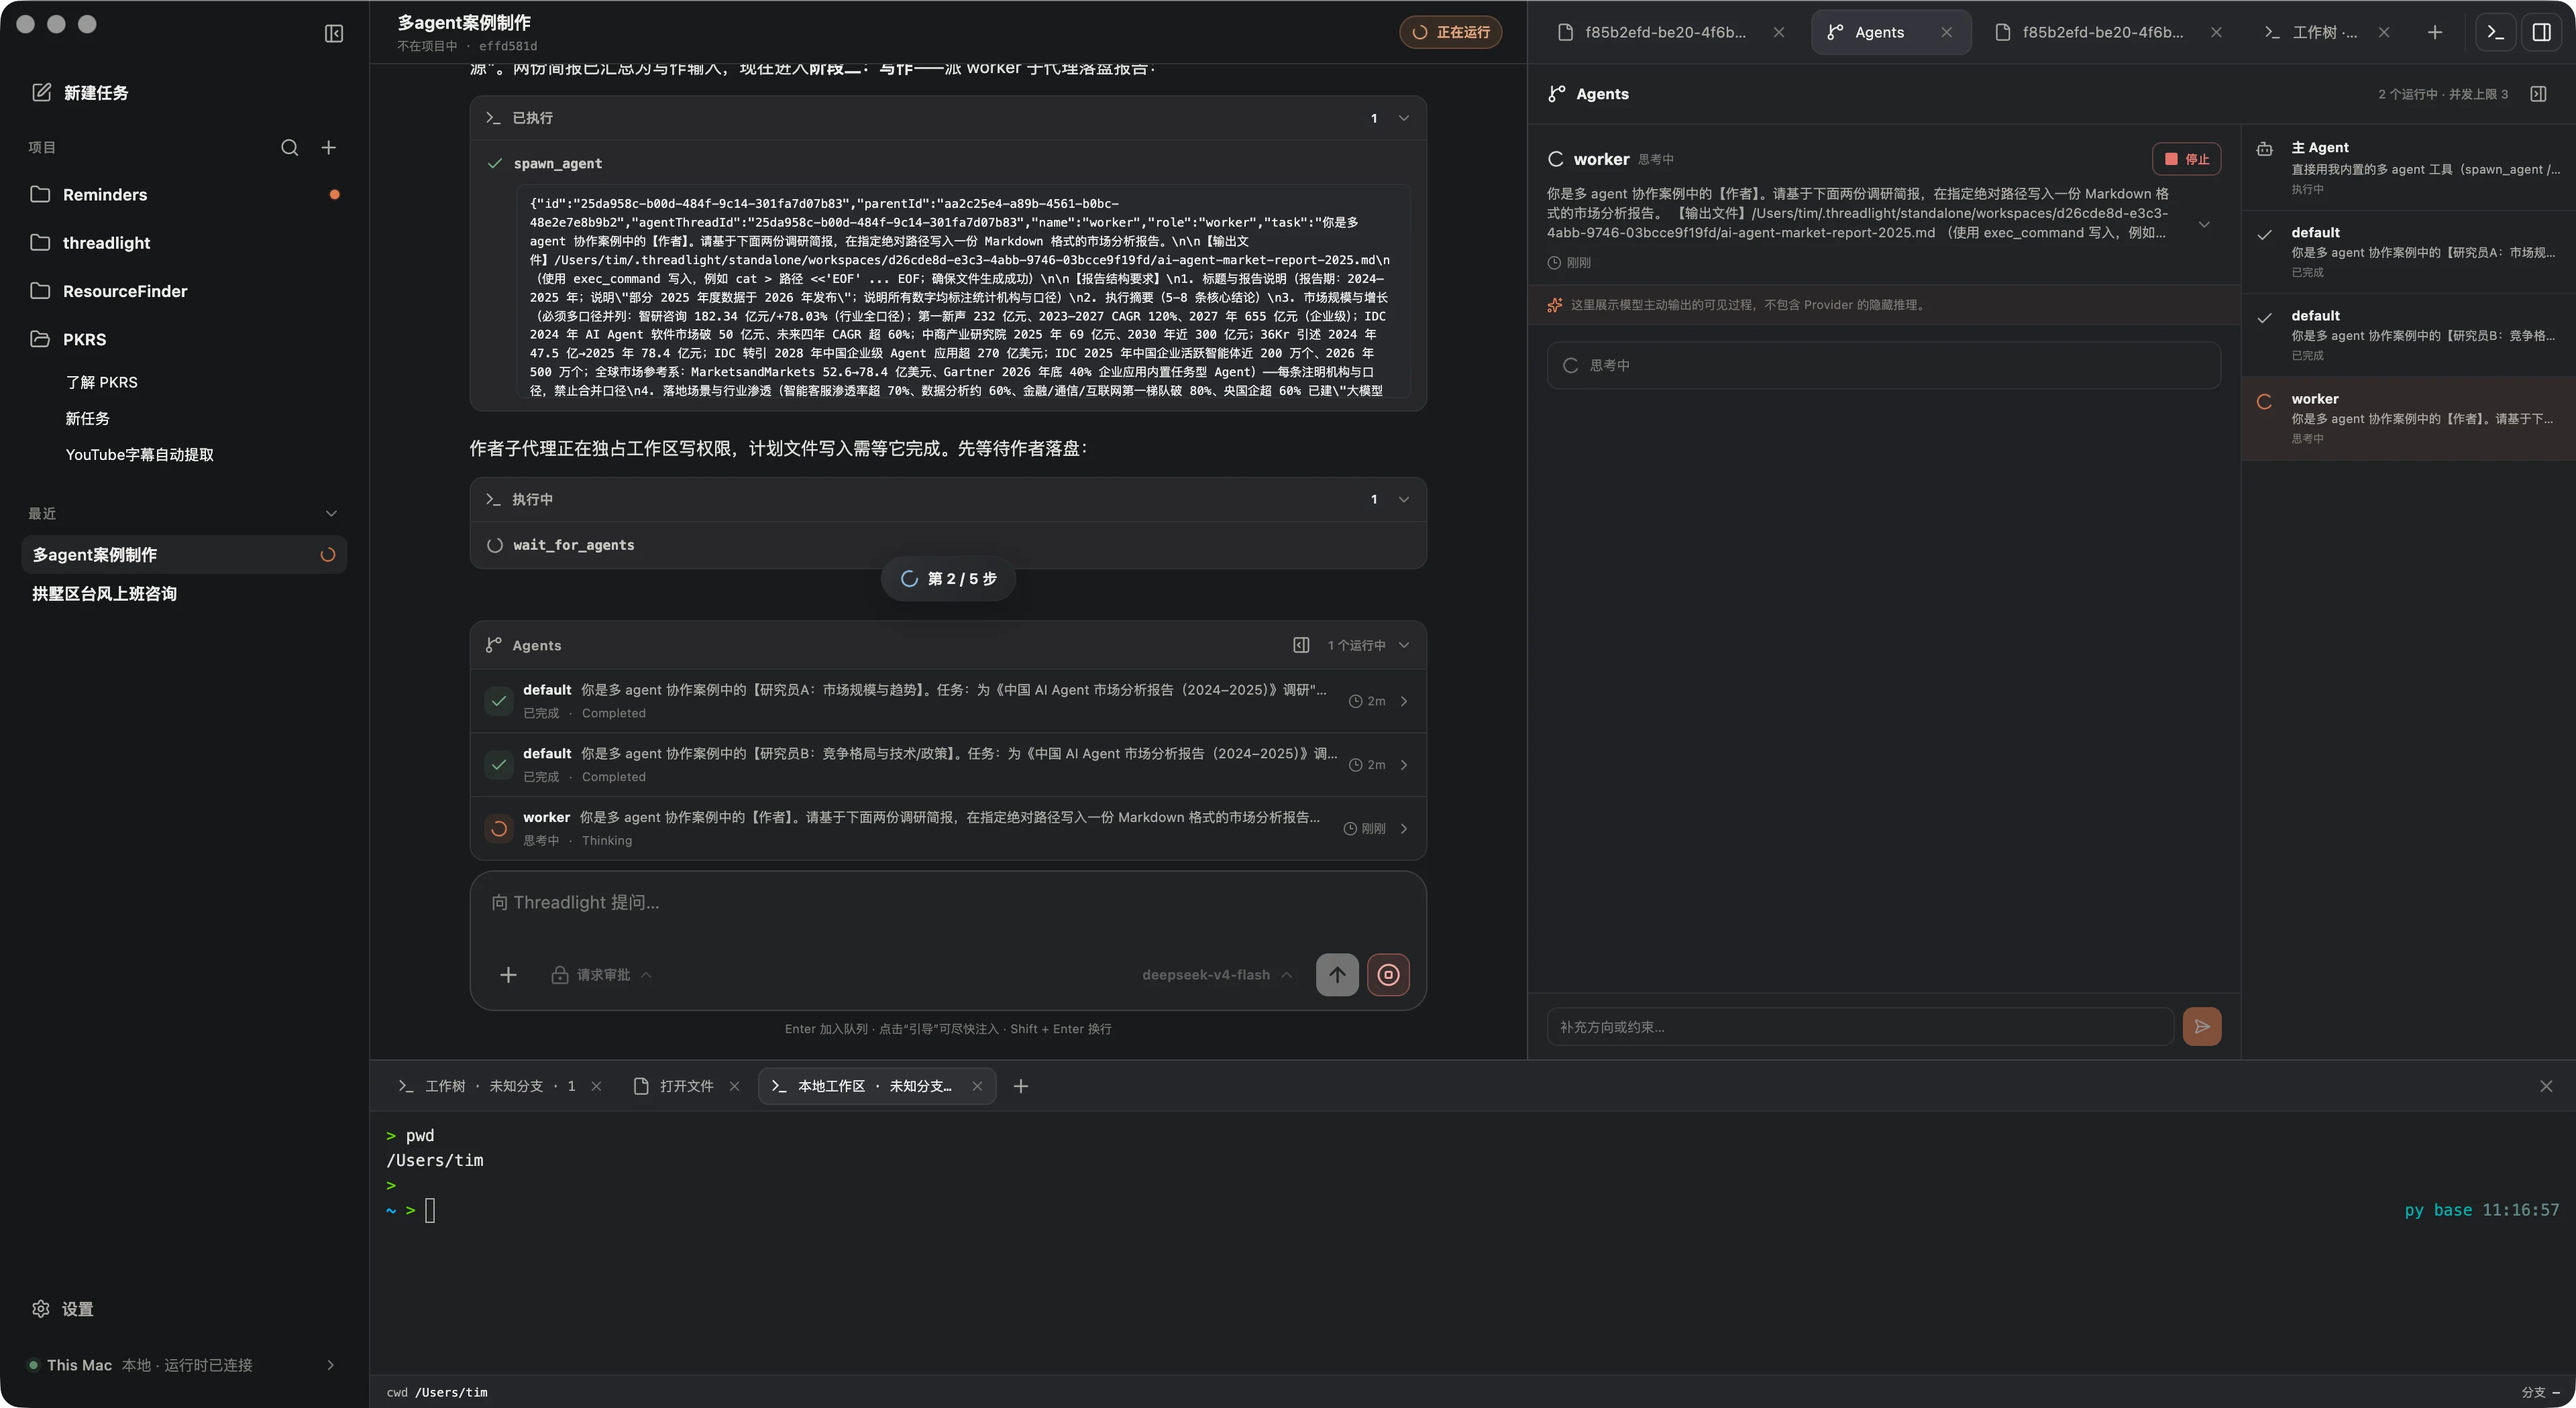Screen dimensions: 2576x1408
Task: Search projects with magnifier icon
Action: tap(290, 148)
